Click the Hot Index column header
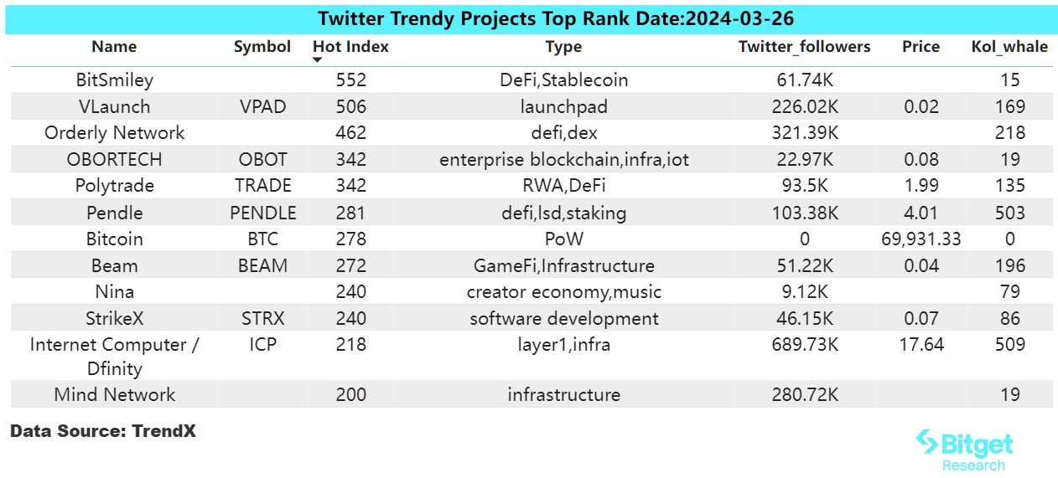 (350, 47)
